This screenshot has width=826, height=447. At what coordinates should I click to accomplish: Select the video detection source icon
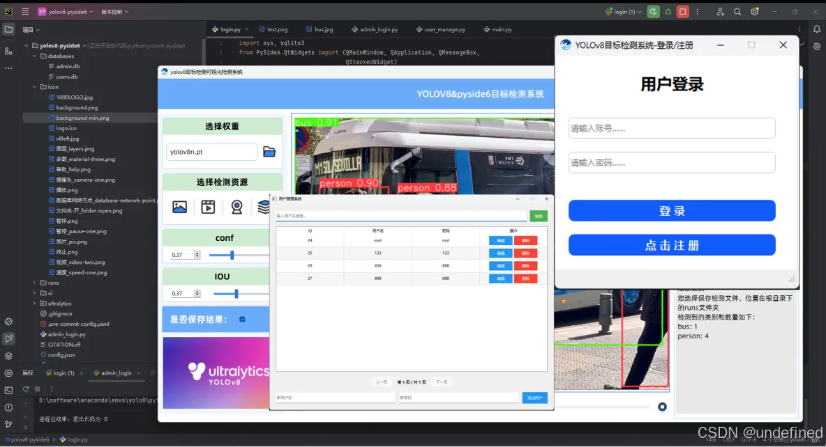pyautogui.click(x=208, y=207)
